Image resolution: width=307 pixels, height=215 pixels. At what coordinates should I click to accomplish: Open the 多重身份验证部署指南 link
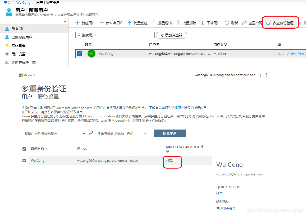[67, 112]
